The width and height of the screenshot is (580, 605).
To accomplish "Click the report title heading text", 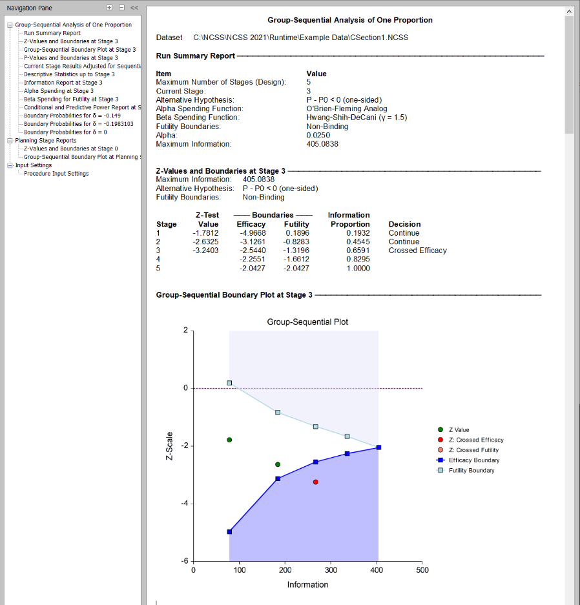I will point(350,20).
